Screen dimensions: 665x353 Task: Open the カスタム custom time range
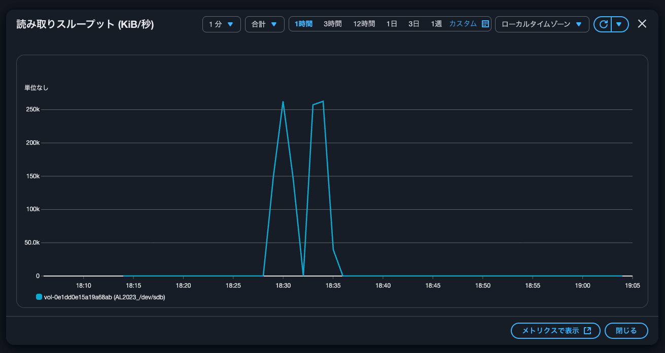(463, 24)
